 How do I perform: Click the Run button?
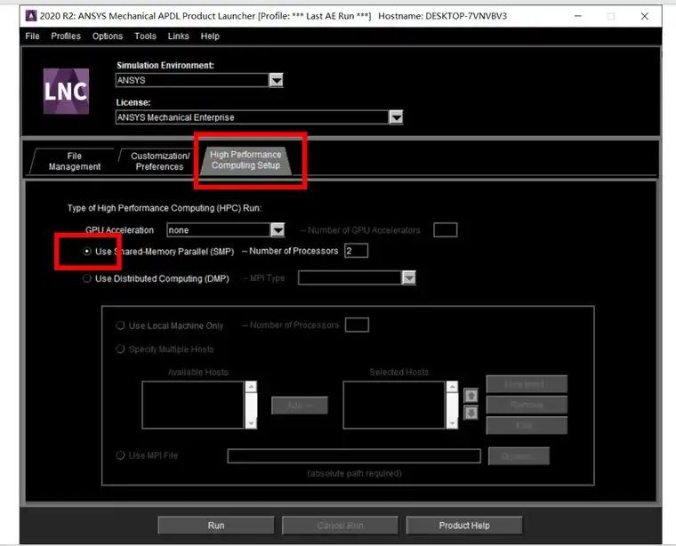pos(216,526)
